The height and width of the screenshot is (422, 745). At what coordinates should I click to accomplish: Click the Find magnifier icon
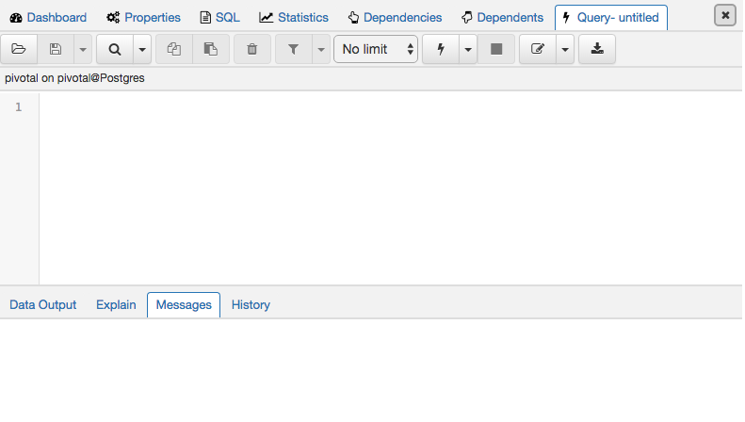[115, 49]
